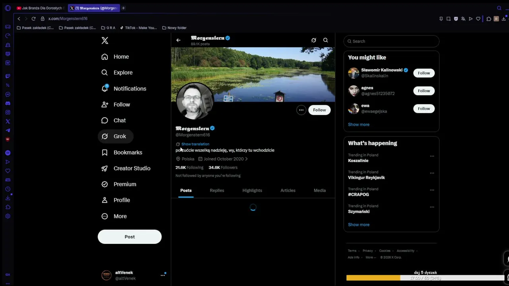Click the back arrow on the profile header
Image resolution: width=509 pixels, height=286 pixels.
(178, 40)
